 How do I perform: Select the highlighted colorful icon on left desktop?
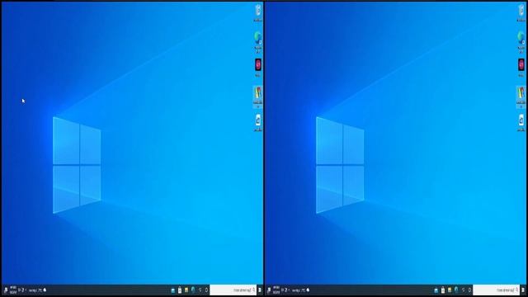pos(258,97)
